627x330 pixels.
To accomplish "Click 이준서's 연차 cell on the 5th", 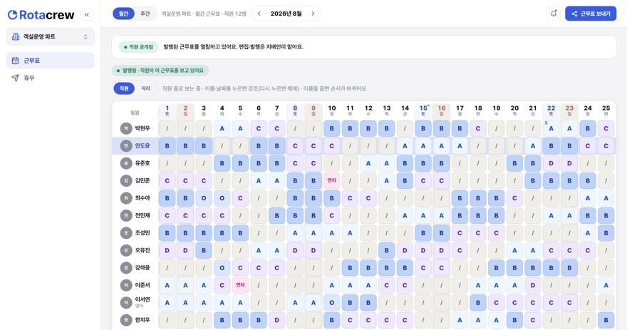I will pyautogui.click(x=240, y=285).
